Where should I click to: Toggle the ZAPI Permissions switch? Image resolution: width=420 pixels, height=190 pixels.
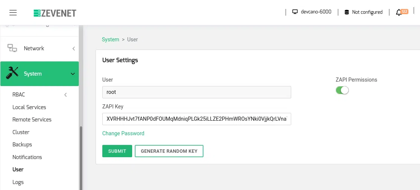(x=342, y=90)
